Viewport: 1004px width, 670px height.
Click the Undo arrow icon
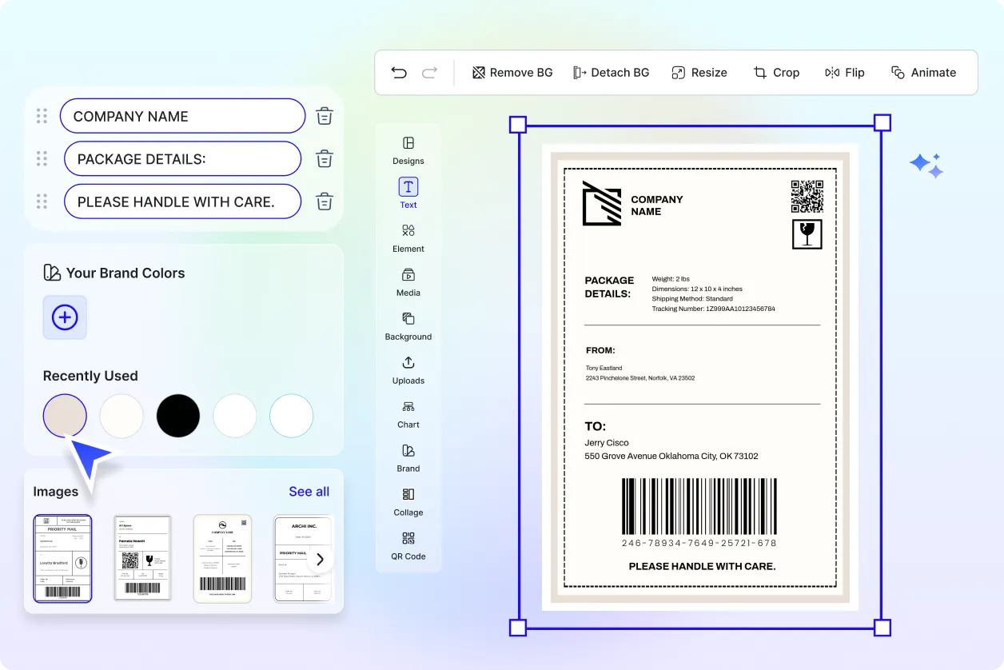[399, 72]
